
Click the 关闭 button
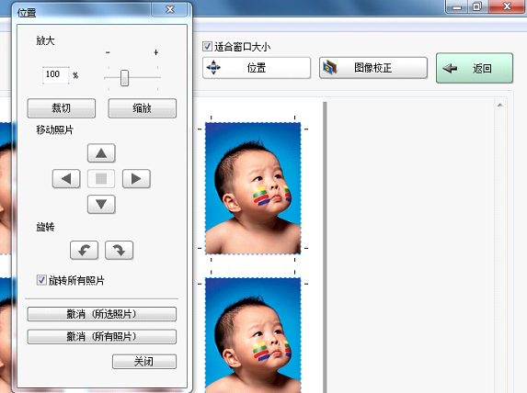[x=144, y=362]
